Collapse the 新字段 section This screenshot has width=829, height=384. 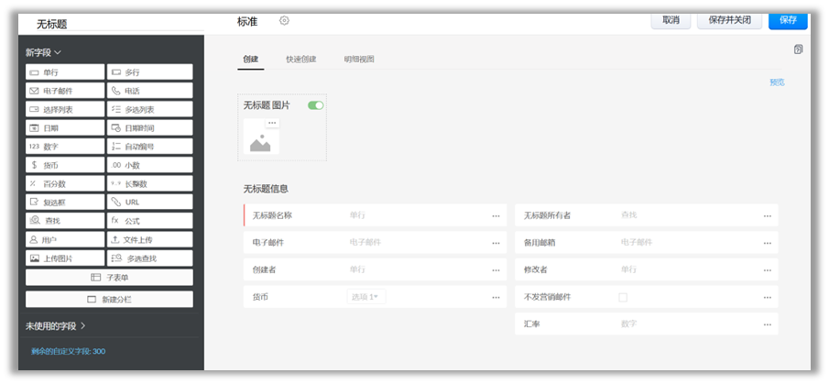[x=44, y=53]
